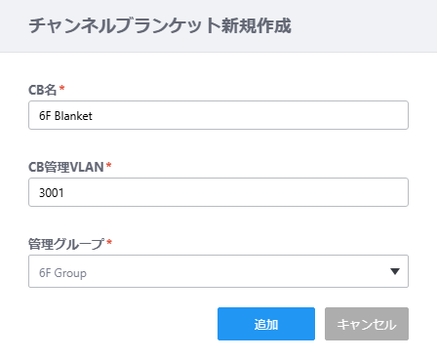Viewport: 437px width, 359px height.
Task: Focus the CB名 text field
Action: tap(218, 115)
